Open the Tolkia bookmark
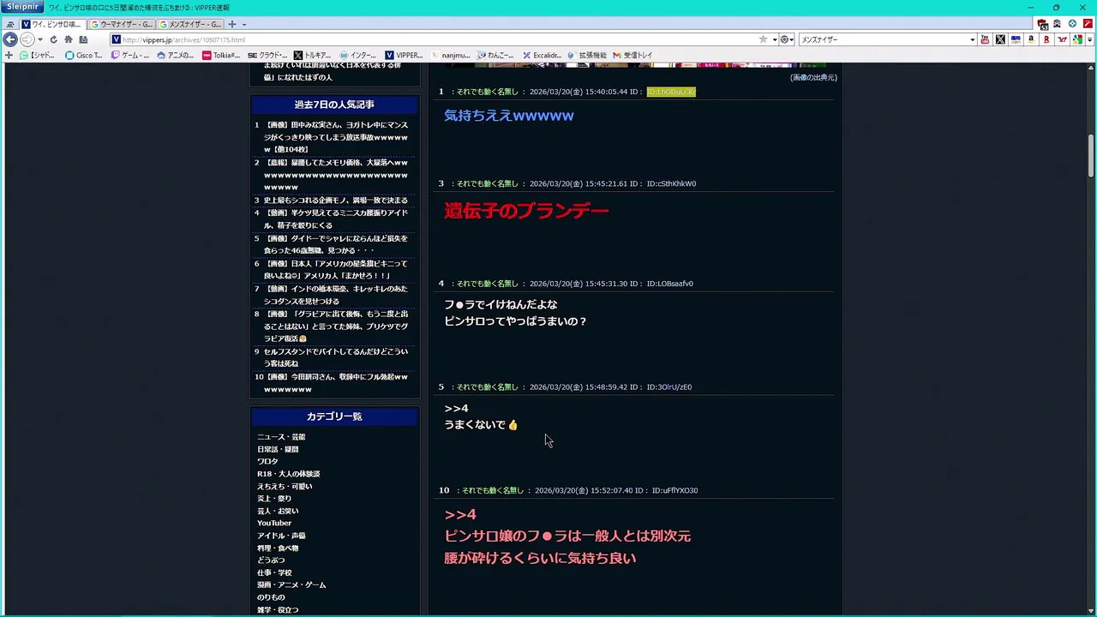 pos(221,55)
